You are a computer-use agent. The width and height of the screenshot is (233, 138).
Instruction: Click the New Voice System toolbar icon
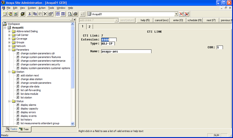pyautogui.click(x=5, y=14)
